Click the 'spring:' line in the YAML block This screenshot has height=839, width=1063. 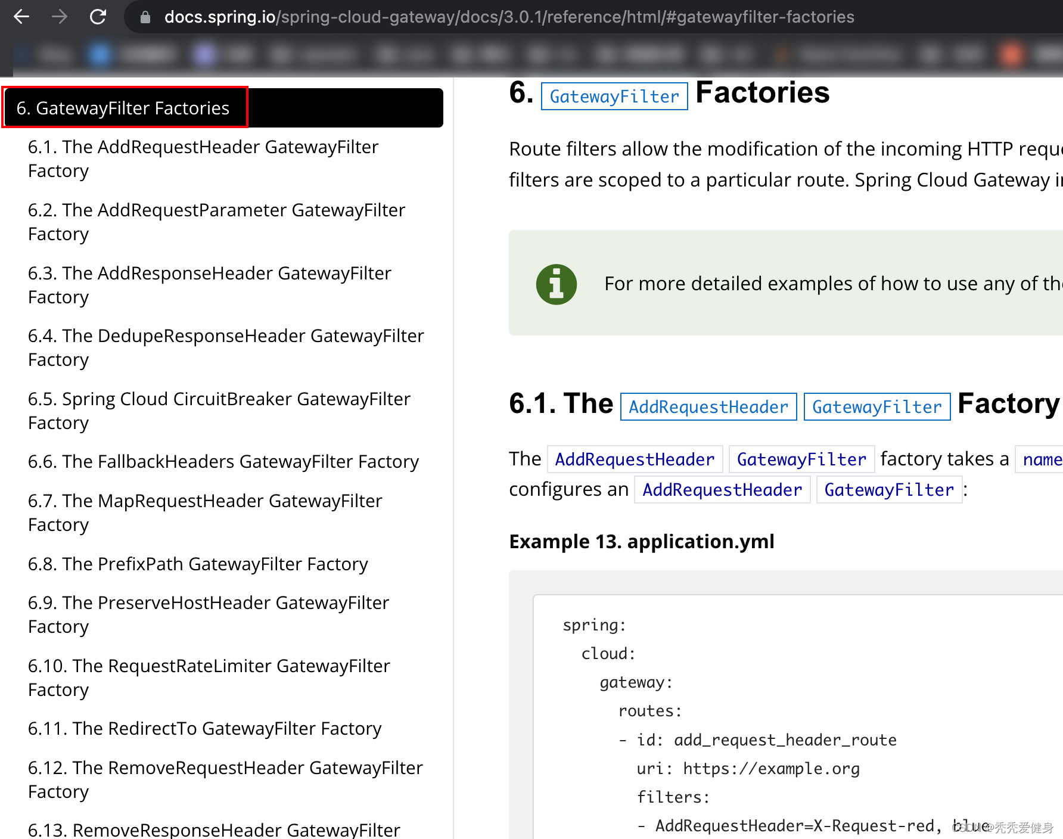[594, 625]
